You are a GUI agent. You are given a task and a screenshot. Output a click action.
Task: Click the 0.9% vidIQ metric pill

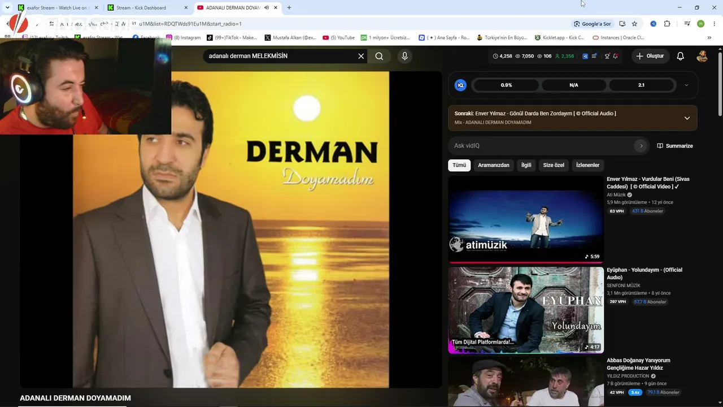506,85
